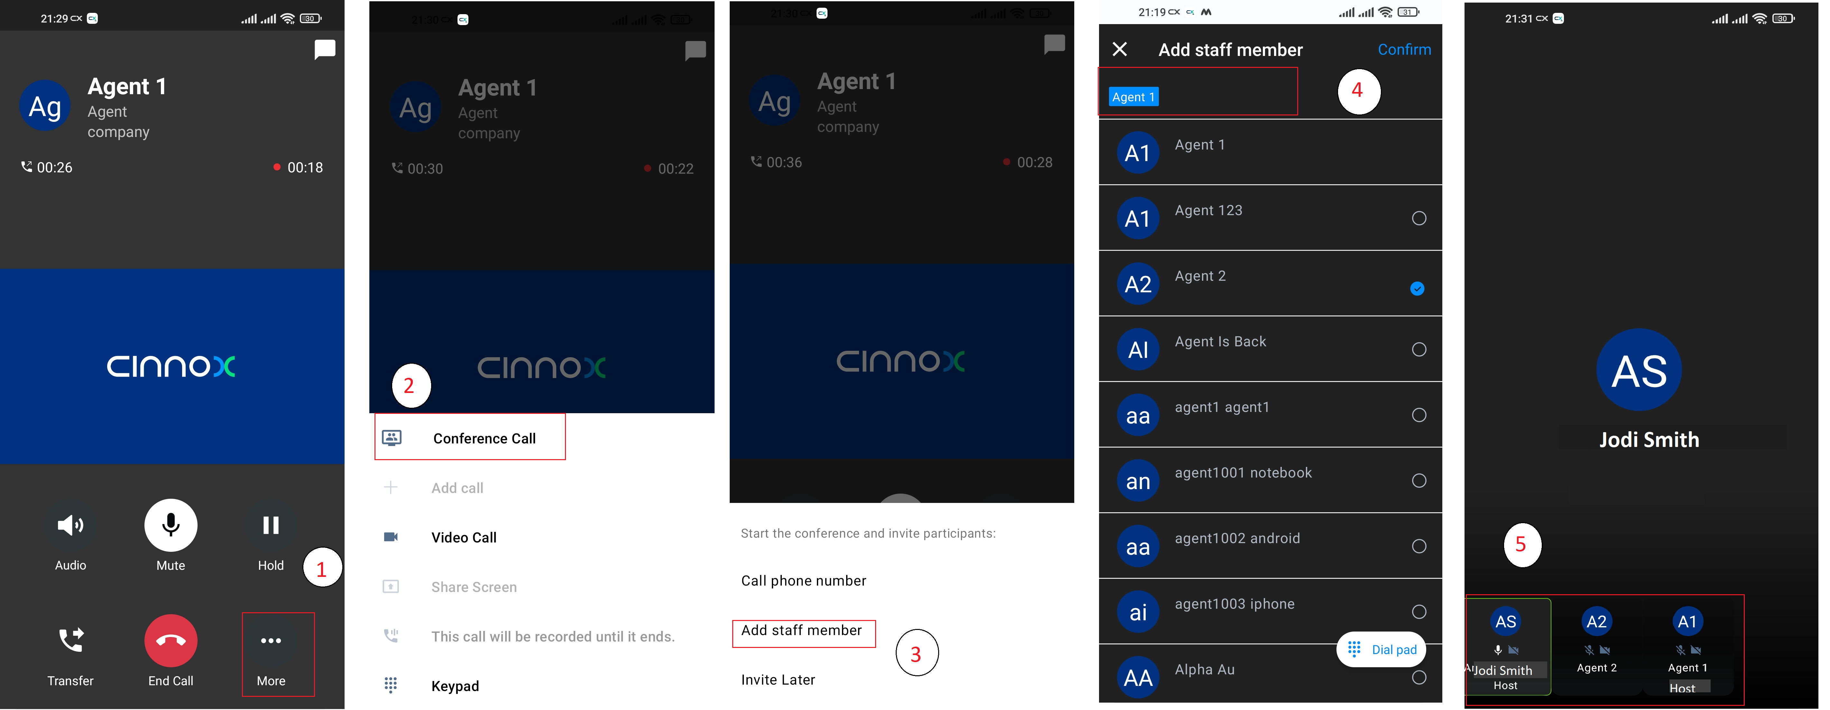Uncheck the selected Agent 2 checkmark
The image size is (1830, 710).
coord(1417,288)
